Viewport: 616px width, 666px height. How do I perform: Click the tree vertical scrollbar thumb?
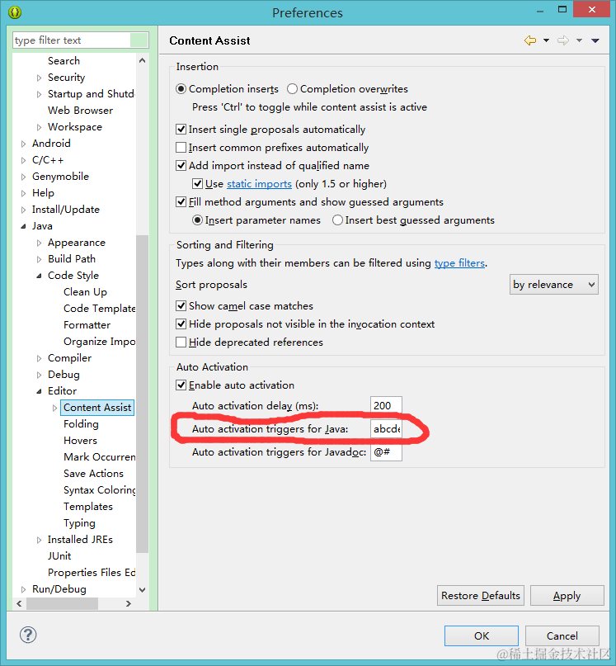142,394
